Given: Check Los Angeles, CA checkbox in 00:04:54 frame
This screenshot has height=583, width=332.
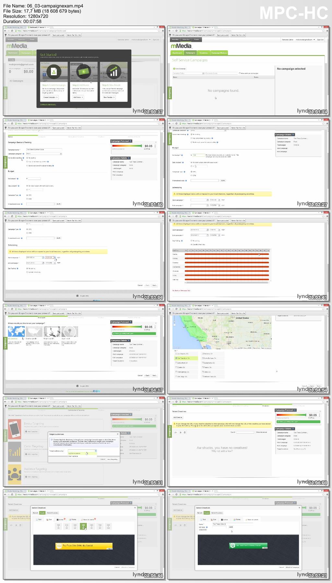Looking at the screenshot, I should click(x=176, y=354).
